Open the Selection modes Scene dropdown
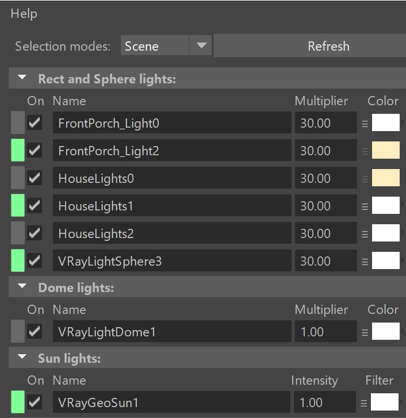The width and height of the screenshot is (406, 418). pyautogui.click(x=166, y=45)
